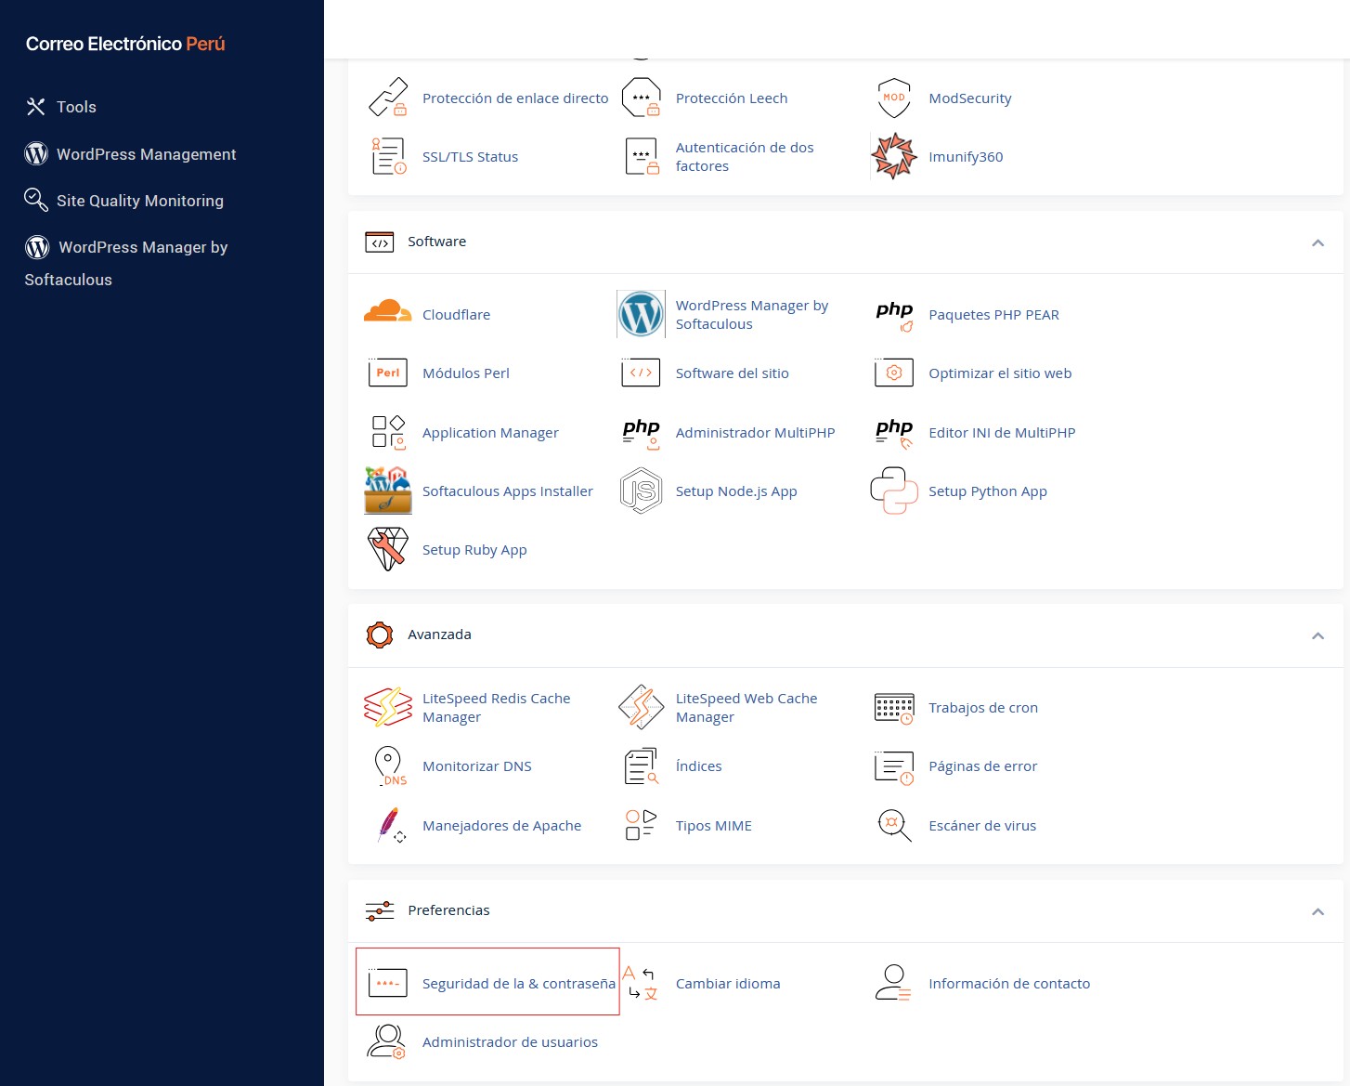Open Tools in the sidebar

75,107
